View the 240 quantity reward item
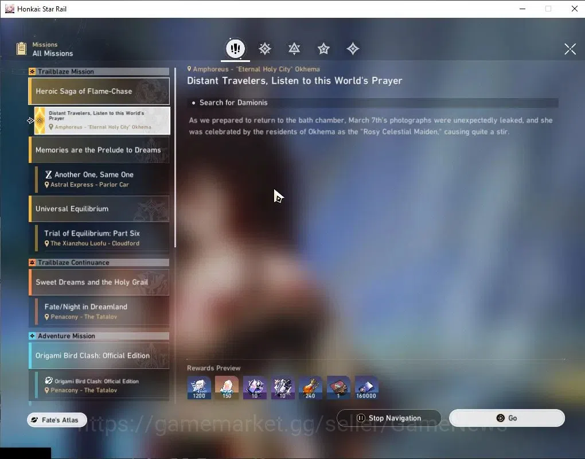The height and width of the screenshot is (459, 585). click(x=310, y=388)
